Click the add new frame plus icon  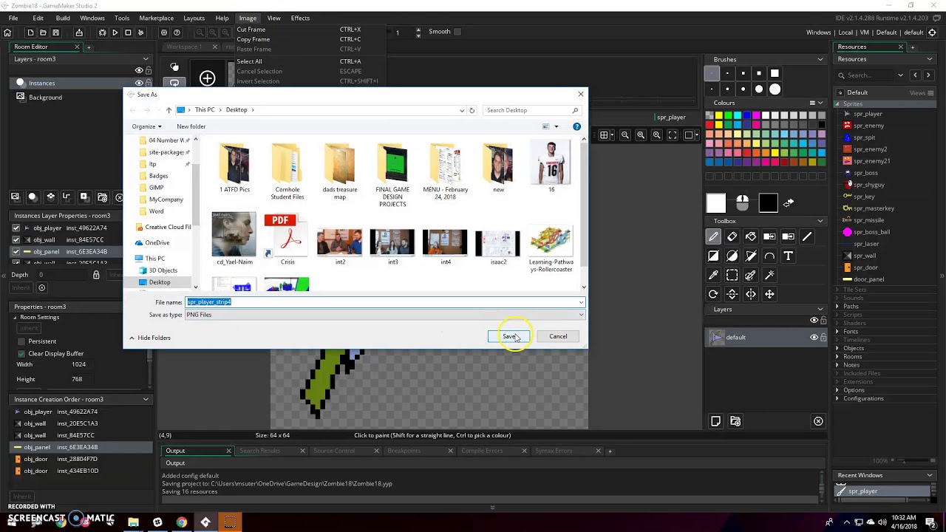(207, 78)
